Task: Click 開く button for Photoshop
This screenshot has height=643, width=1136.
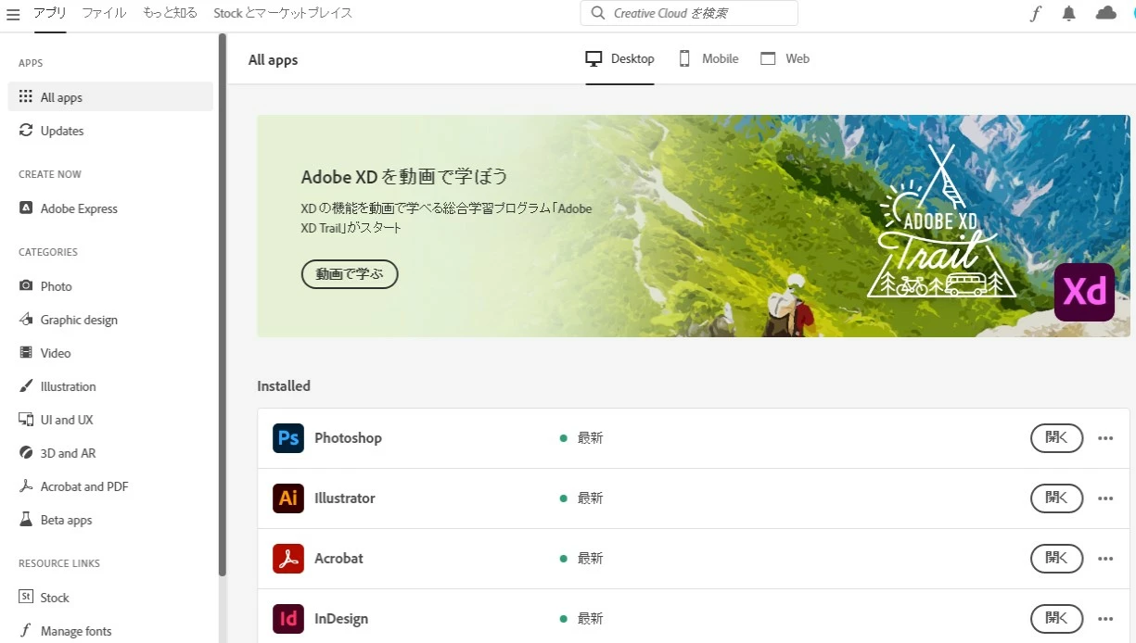Action: 1056,438
